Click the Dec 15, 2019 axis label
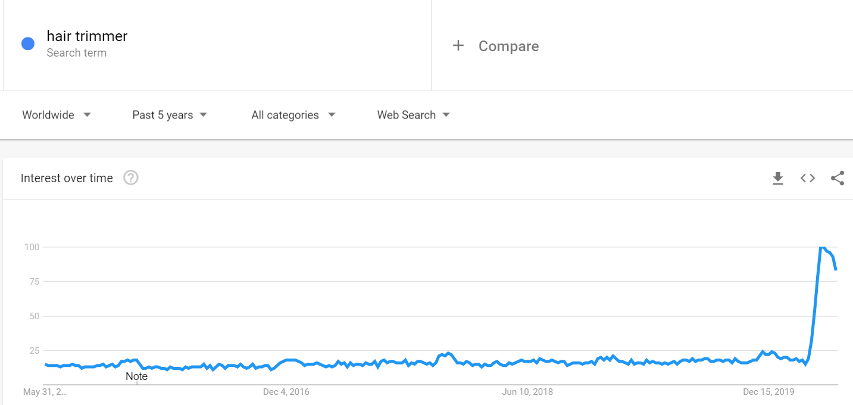 [x=768, y=392]
